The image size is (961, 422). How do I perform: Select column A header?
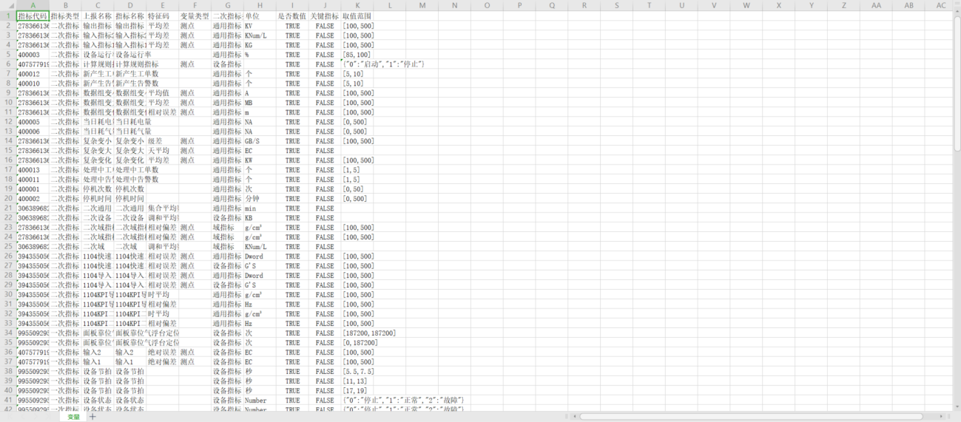33,6
